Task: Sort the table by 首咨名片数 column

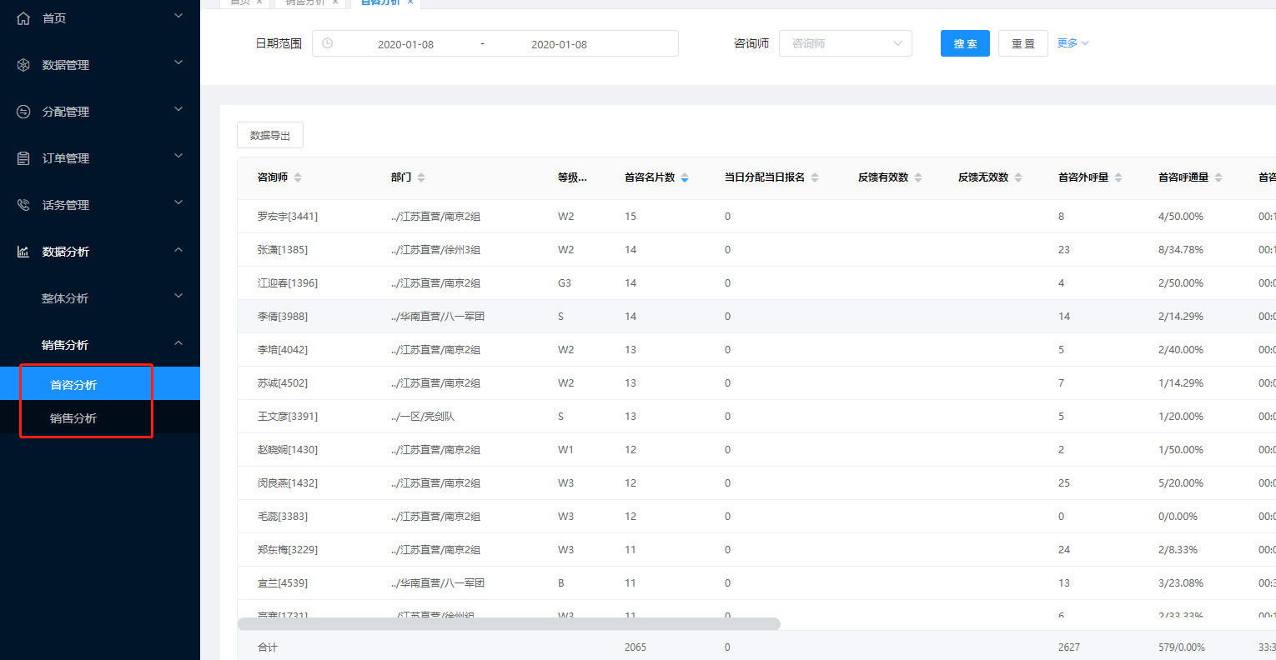Action: [x=685, y=177]
